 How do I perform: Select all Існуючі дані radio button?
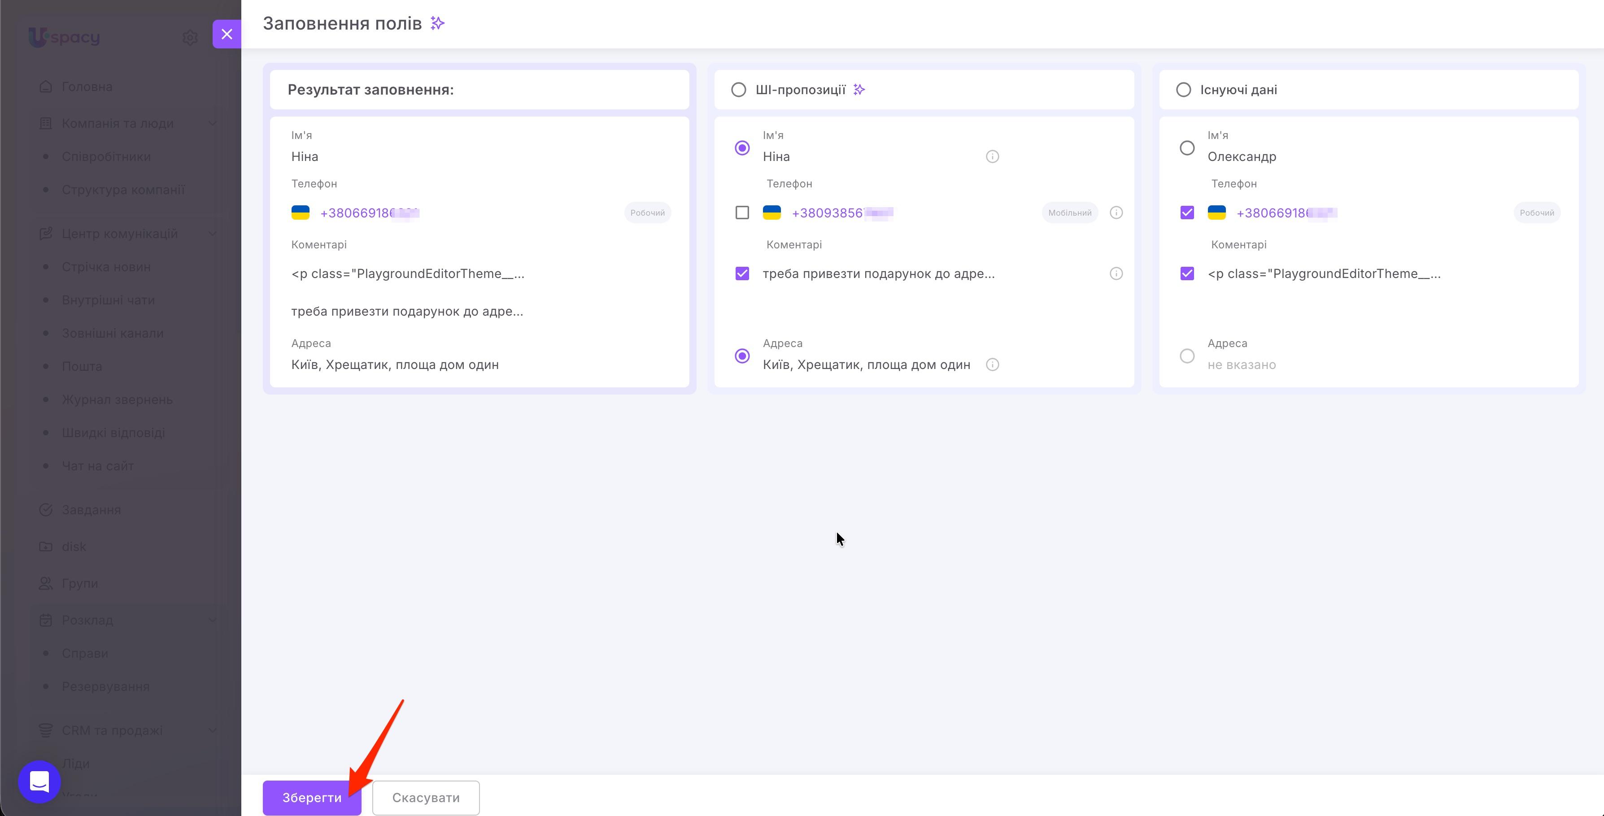tap(1184, 90)
